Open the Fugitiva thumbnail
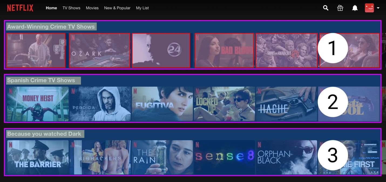The width and height of the screenshot is (386, 182). click(162, 104)
